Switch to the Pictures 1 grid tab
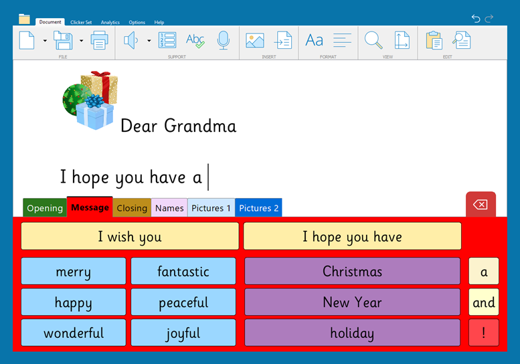Viewport: 520px width, 364px height. pyautogui.click(x=211, y=208)
